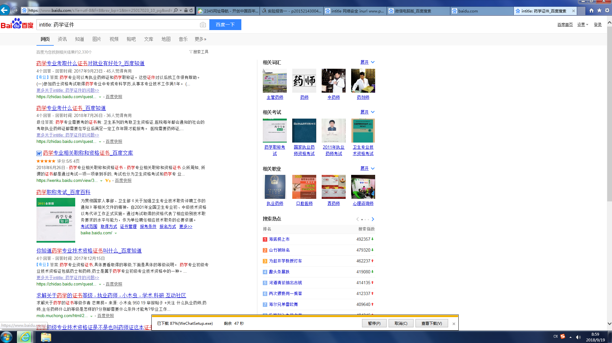Open 药学专业考什么证书 result link
The image size is (612, 343).
[71, 108]
